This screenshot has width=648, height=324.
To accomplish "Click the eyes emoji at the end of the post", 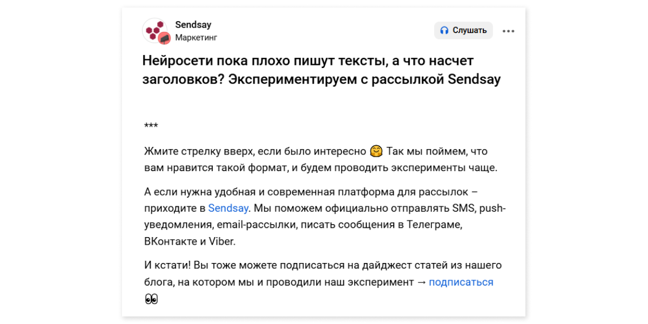I will point(151,299).
